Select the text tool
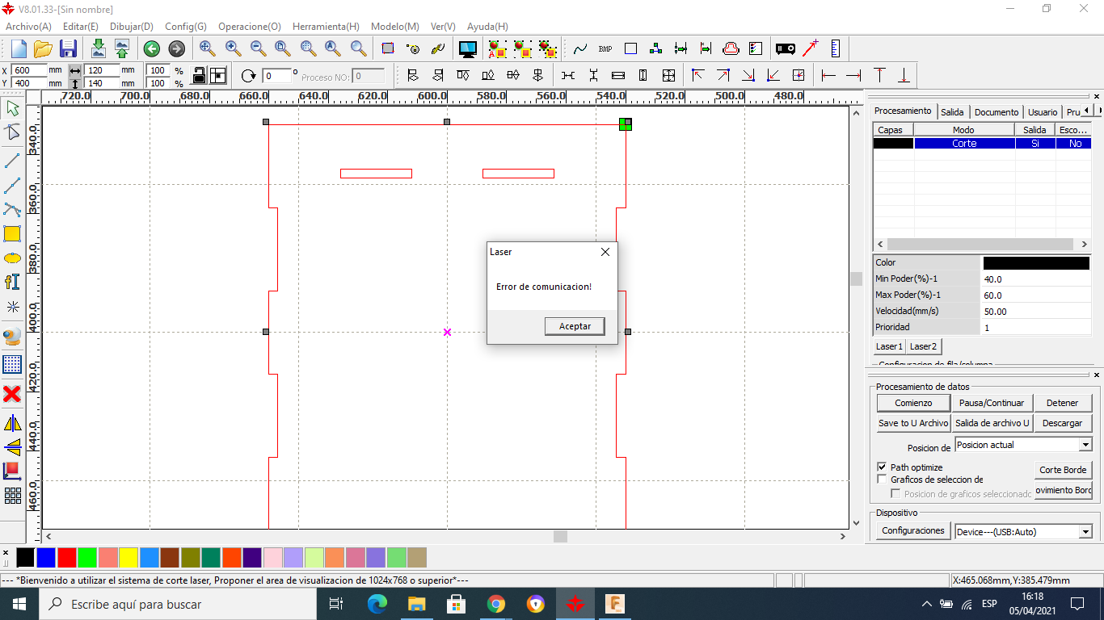The height and width of the screenshot is (620, 1104). click(12, 282)
